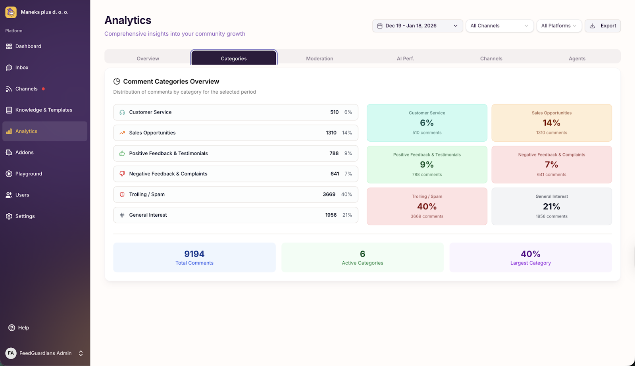Select the Analytics chart icon
This screenshot has width=635, height=366.
(9, 131)
